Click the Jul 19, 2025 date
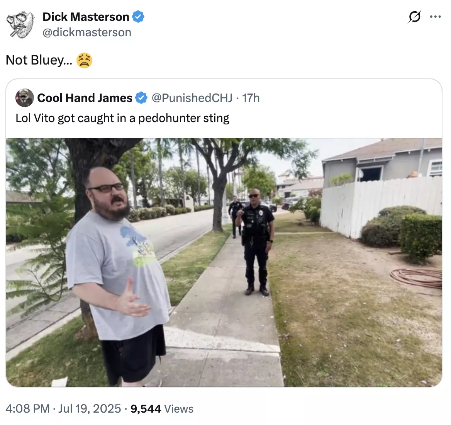451x425 pixels. coord(90,409)
